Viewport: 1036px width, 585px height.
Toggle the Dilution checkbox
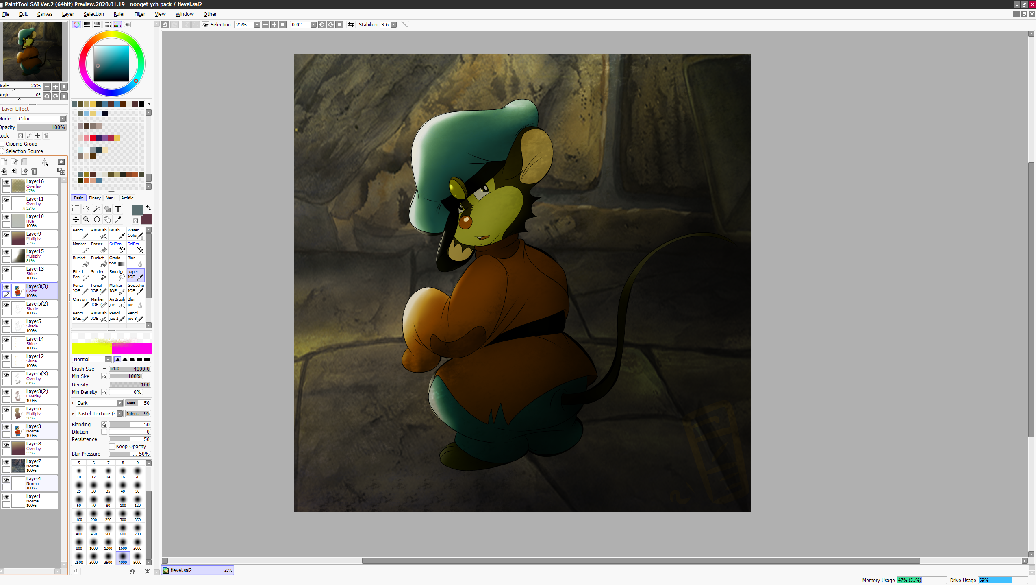[104, 432]
